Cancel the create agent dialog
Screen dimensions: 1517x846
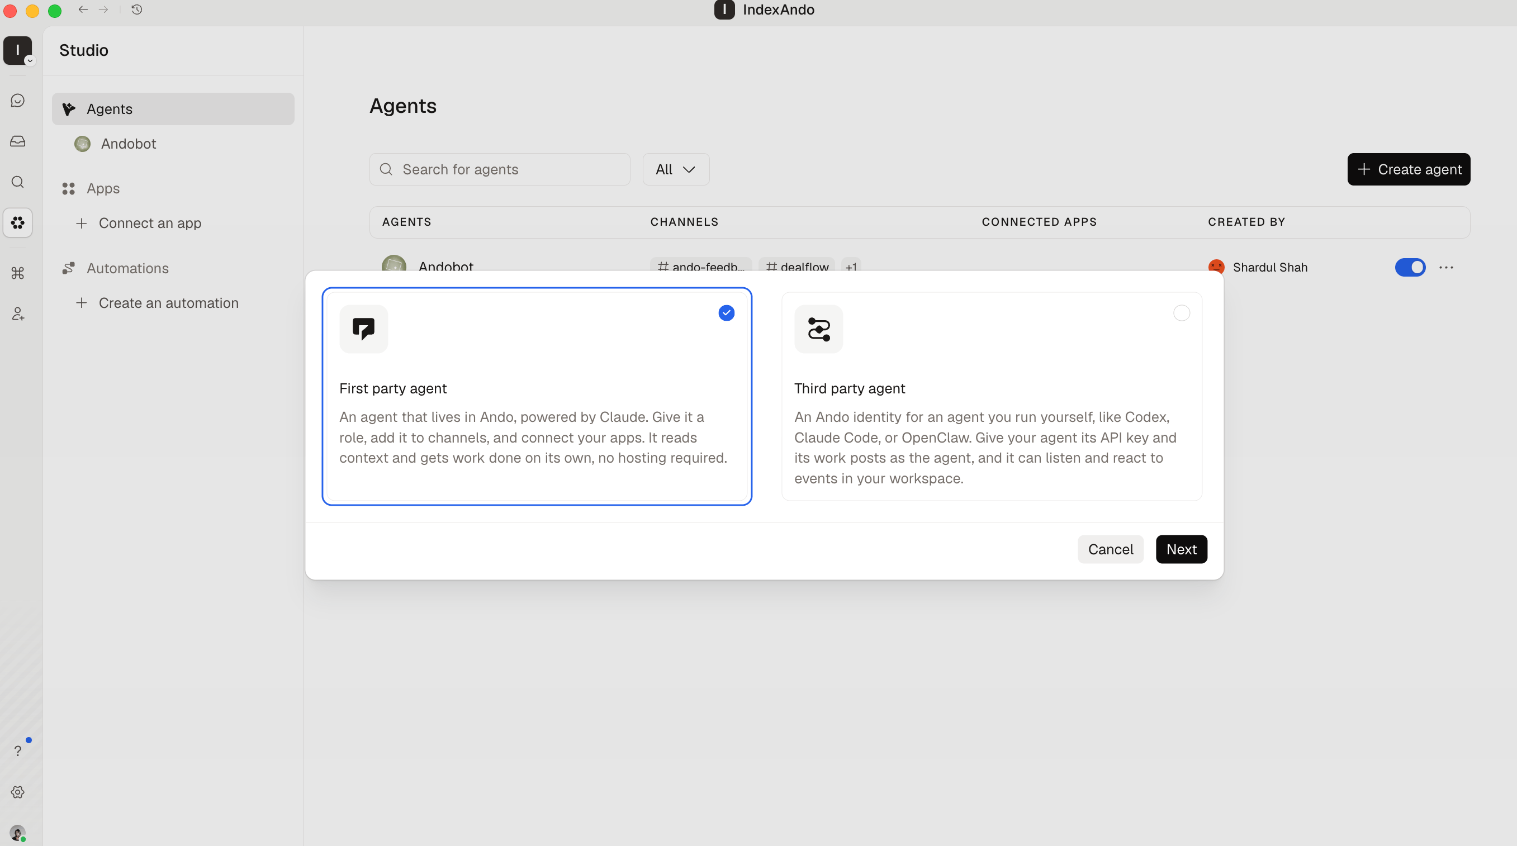pos(1110,549)
